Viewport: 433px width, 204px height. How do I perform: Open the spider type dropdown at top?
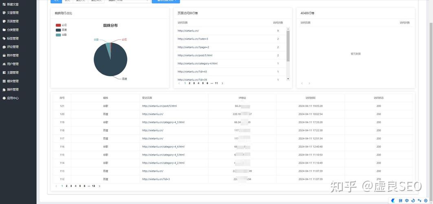point(132,1)
